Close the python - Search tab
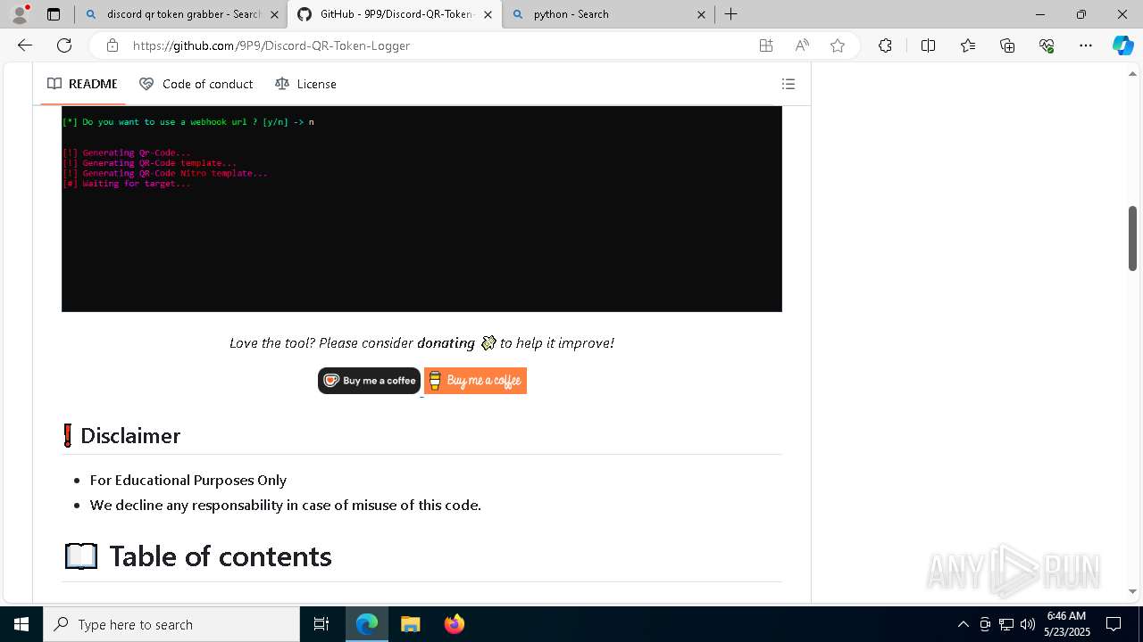The width and height of the screenshot is (1143, 642). 701,14
